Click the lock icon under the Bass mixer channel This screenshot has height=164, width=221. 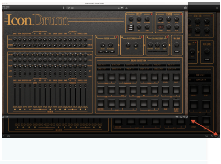point(15,110)
